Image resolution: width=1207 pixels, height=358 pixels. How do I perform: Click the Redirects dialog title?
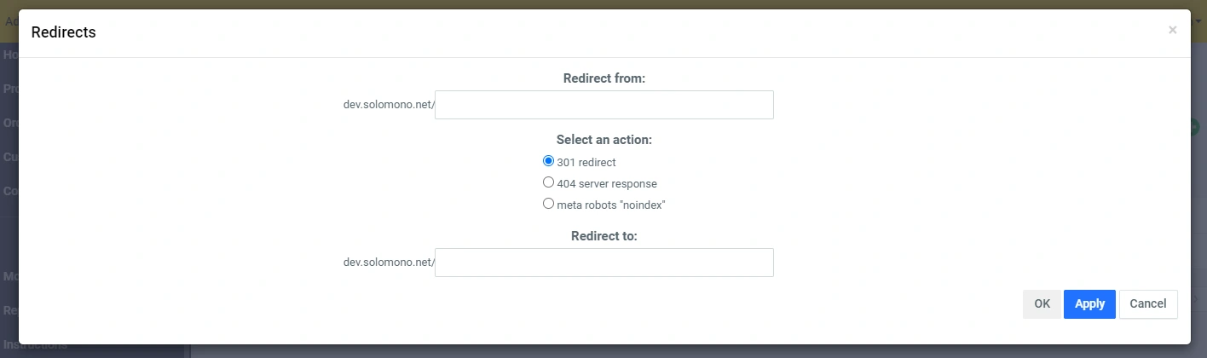(x=63, y=32)
